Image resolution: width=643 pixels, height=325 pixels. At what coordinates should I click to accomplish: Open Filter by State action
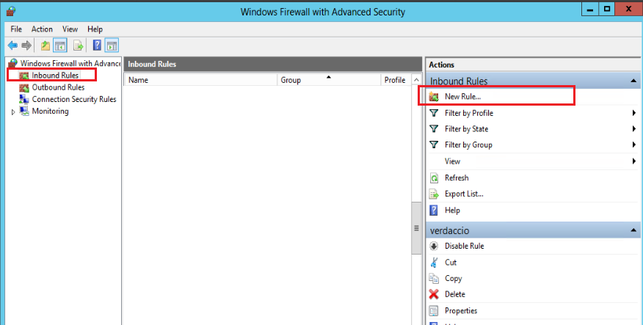click(x=467, y=129)
